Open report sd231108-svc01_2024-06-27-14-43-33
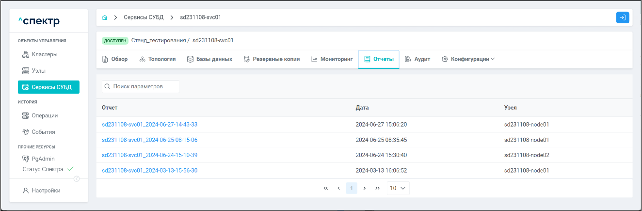642x211 pixels. pos(149,124)
